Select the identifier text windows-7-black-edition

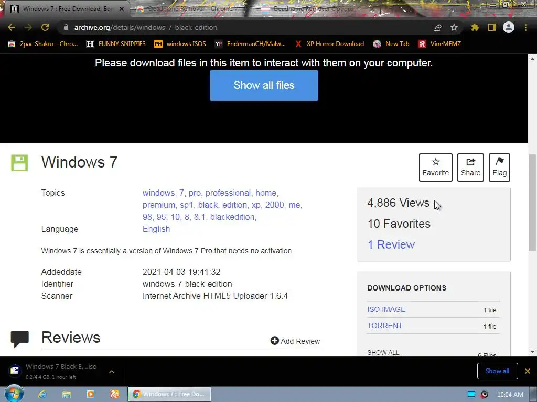pos(187,284)
